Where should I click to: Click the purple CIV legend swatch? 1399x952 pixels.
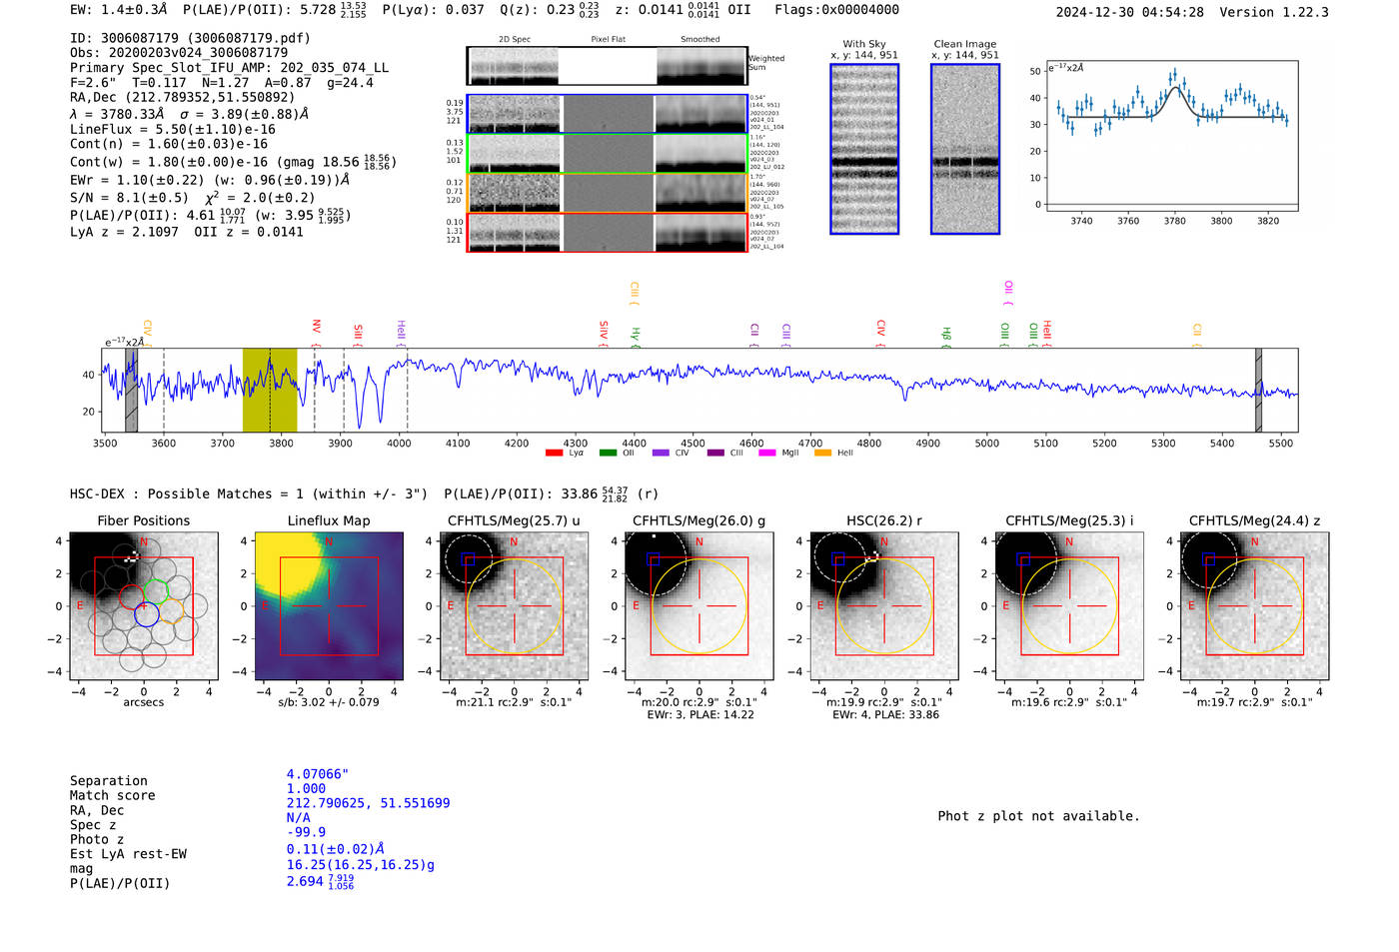(661, 453)
